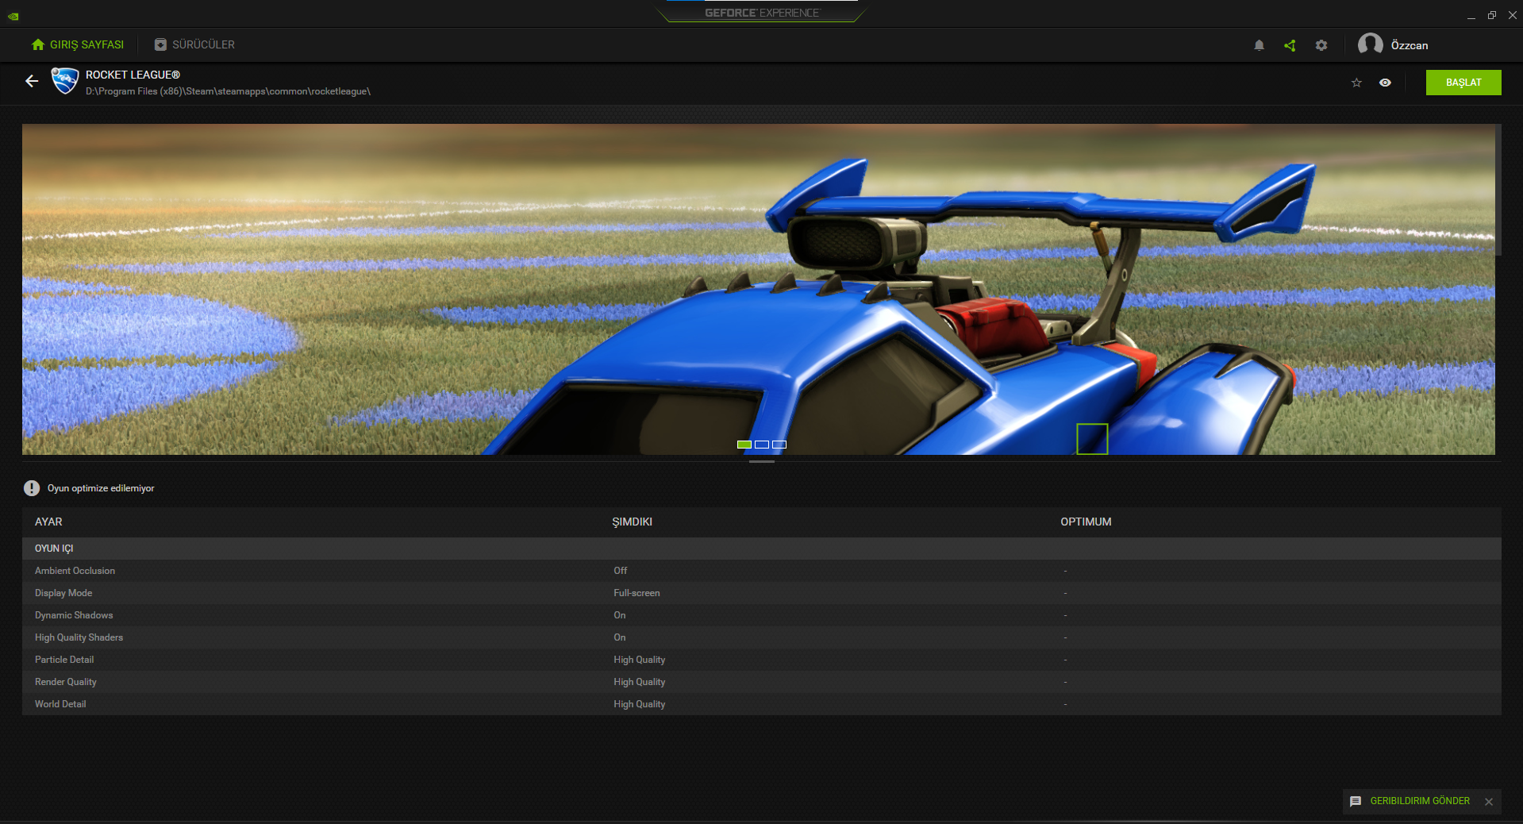Screen dimensions: 1523x824
Task: Click the Rocket League game logo
Action: [x=64, y=81]
